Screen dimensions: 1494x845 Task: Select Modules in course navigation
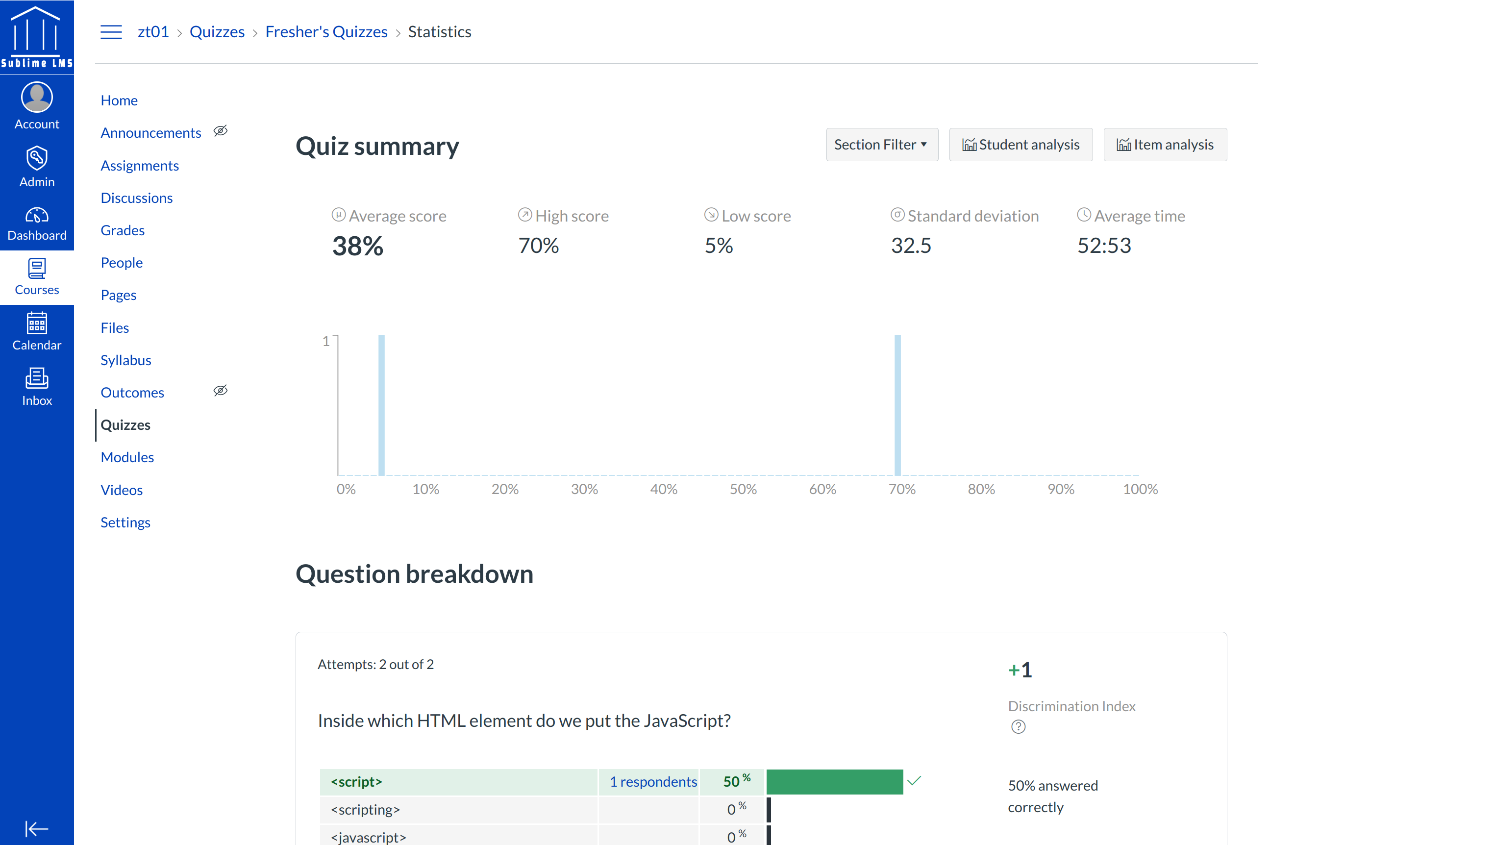[x=127, y=457]
